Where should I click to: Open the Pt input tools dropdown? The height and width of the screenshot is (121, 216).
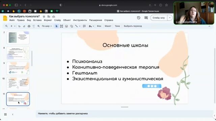[x=91, y=26]
